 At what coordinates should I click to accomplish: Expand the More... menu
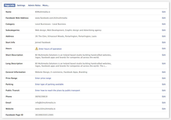tap(46, 5)
